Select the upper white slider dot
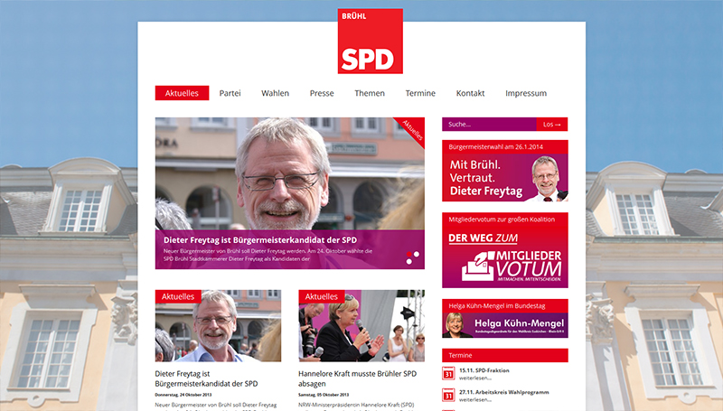 tap(417, 254)
